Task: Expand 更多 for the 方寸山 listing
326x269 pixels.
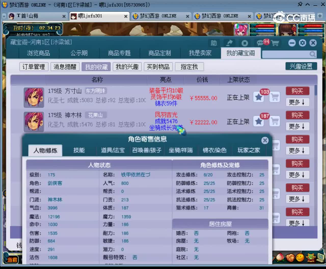Action: tap(297, 102)
